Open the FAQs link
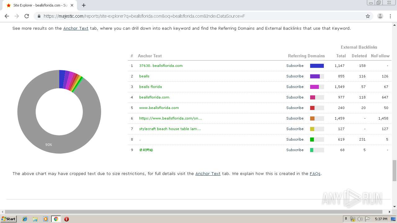 (x=315, y=173)
